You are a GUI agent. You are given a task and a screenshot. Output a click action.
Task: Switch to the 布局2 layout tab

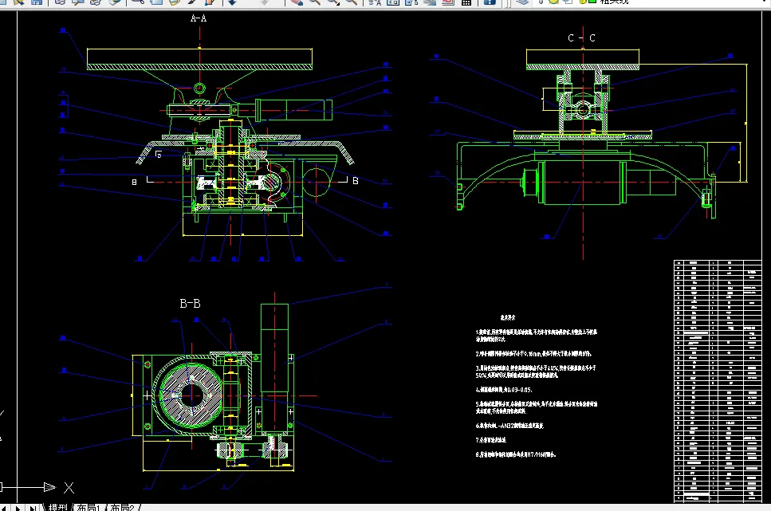pos(122,507)
